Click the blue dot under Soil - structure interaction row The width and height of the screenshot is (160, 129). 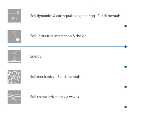click(126, 47)
